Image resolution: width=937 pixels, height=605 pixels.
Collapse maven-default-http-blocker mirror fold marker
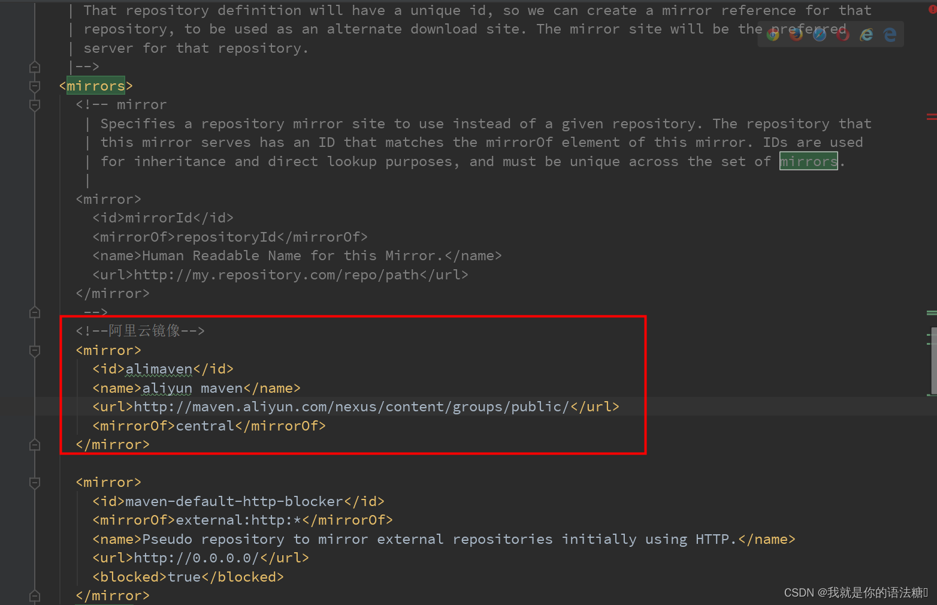pyautogui.click(x=35, y=482)
